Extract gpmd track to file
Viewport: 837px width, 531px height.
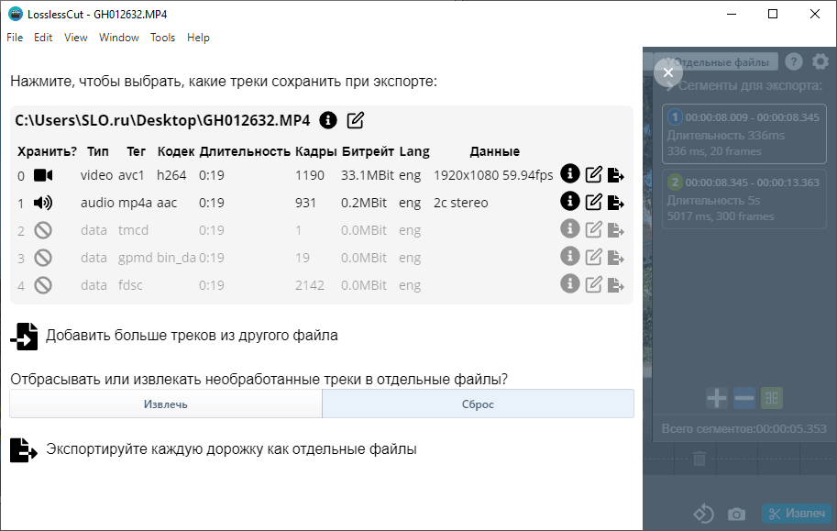pyautogui.click(x=615, y=258)
